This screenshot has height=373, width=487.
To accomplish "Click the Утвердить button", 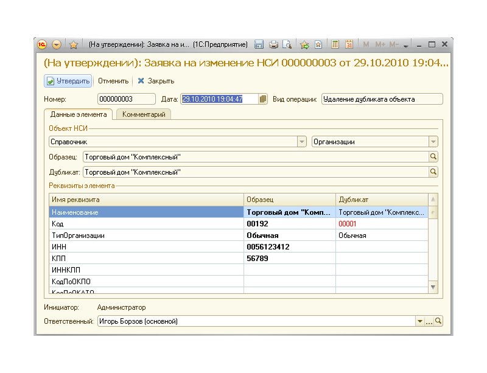I will [x=68, y=81].
